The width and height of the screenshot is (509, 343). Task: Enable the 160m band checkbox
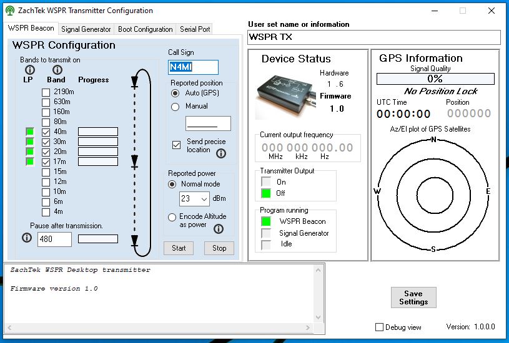click(x=46, y=112)
